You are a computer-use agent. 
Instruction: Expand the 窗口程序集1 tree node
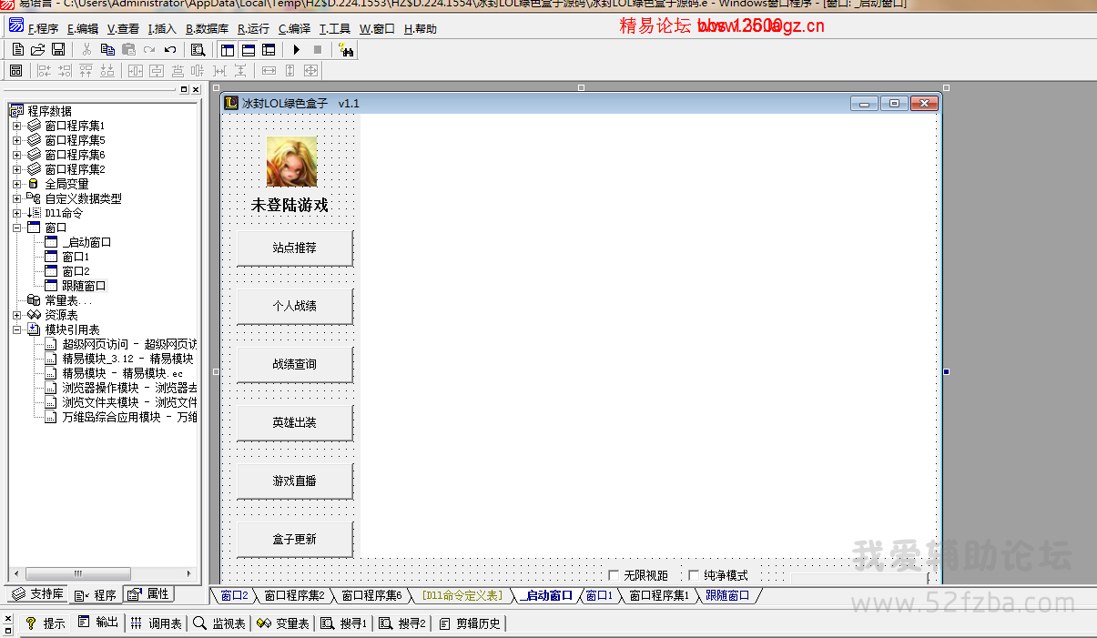16,126
